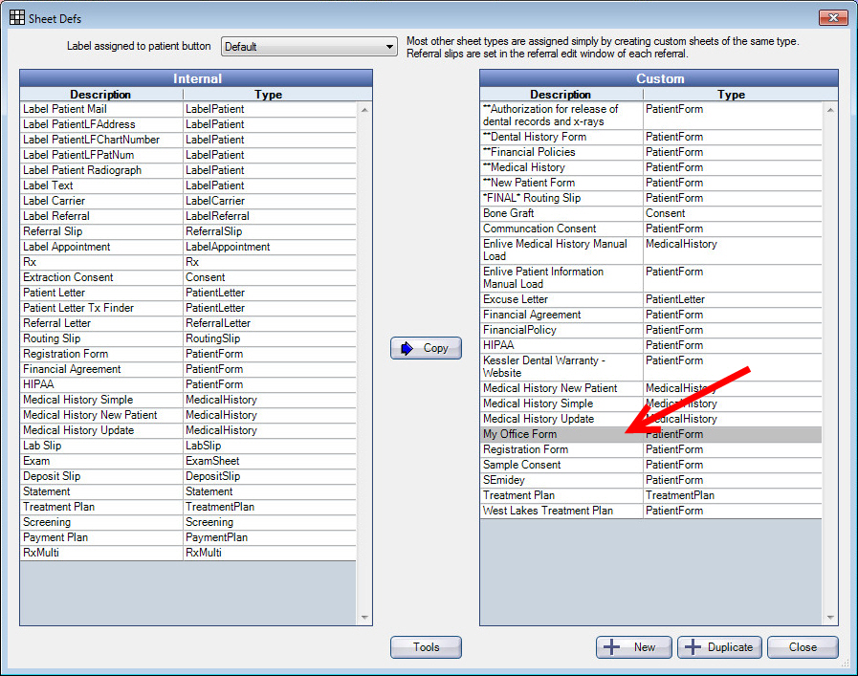
Task: Select Bone Graft custom sheet
Action: click(650, 213)
